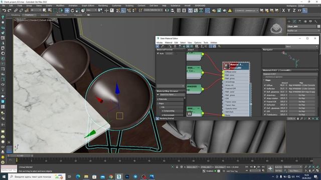Open Telegram from the taskbar

[135, 176]
